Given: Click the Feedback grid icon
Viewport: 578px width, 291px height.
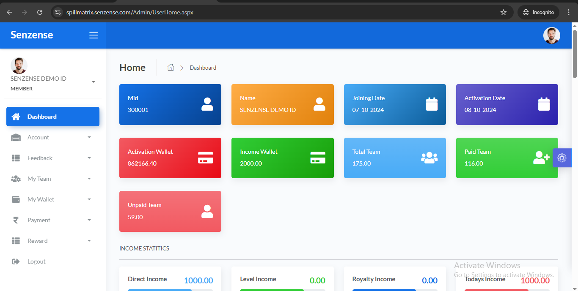Looking at the screenshot, I should pos(16,158).
